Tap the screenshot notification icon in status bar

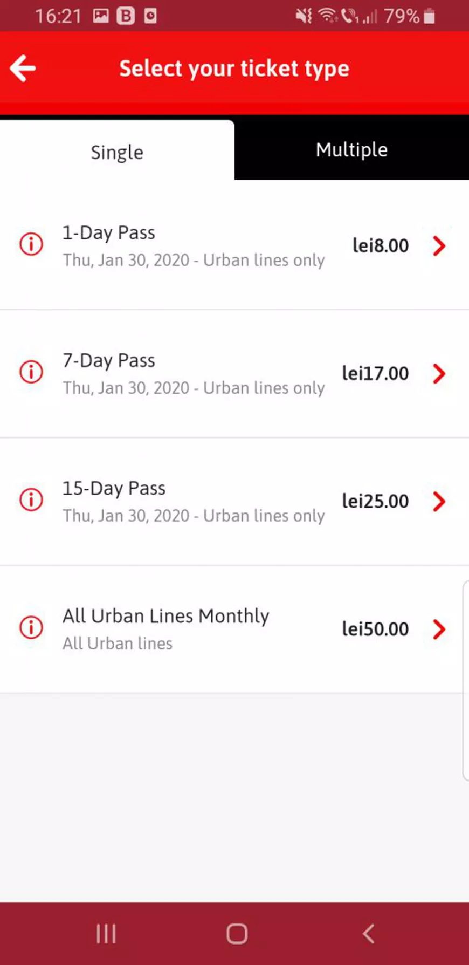tap(101, 16)
